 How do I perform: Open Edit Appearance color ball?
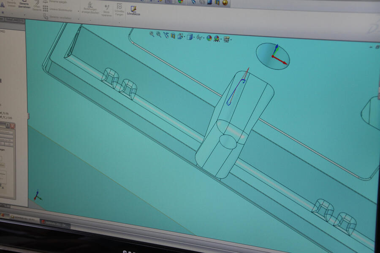point(209,38)
